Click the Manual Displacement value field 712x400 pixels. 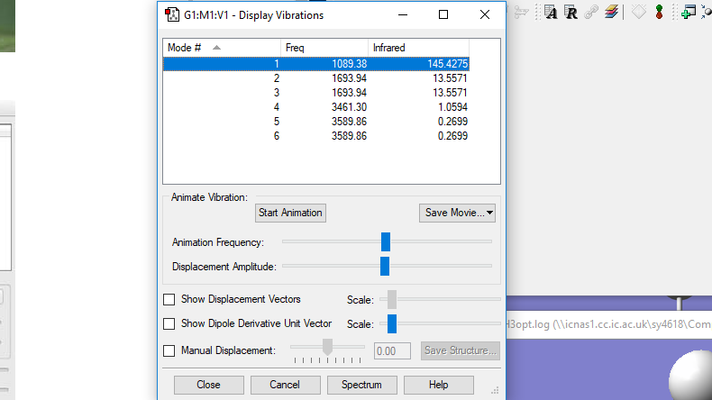point(392,350)
